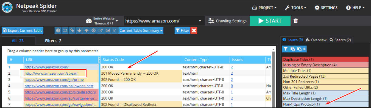The image size is (371, 108).
Task: Click the issues report exclamation toolbar icon
Action: 58,30
